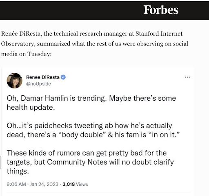
Task: Open the @noUpside handle link
Action: click(38, 83)
